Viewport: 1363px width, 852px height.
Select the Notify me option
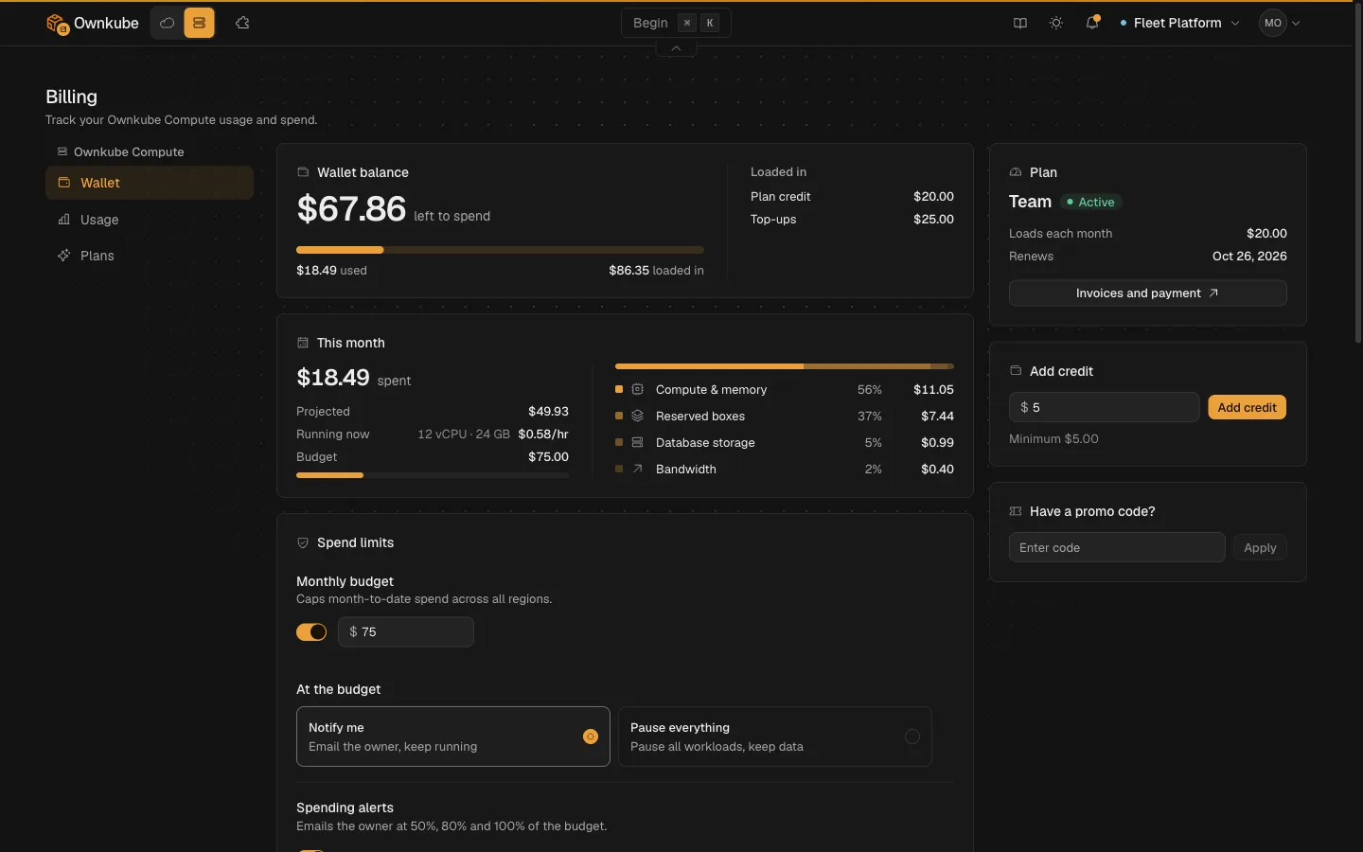453,737
